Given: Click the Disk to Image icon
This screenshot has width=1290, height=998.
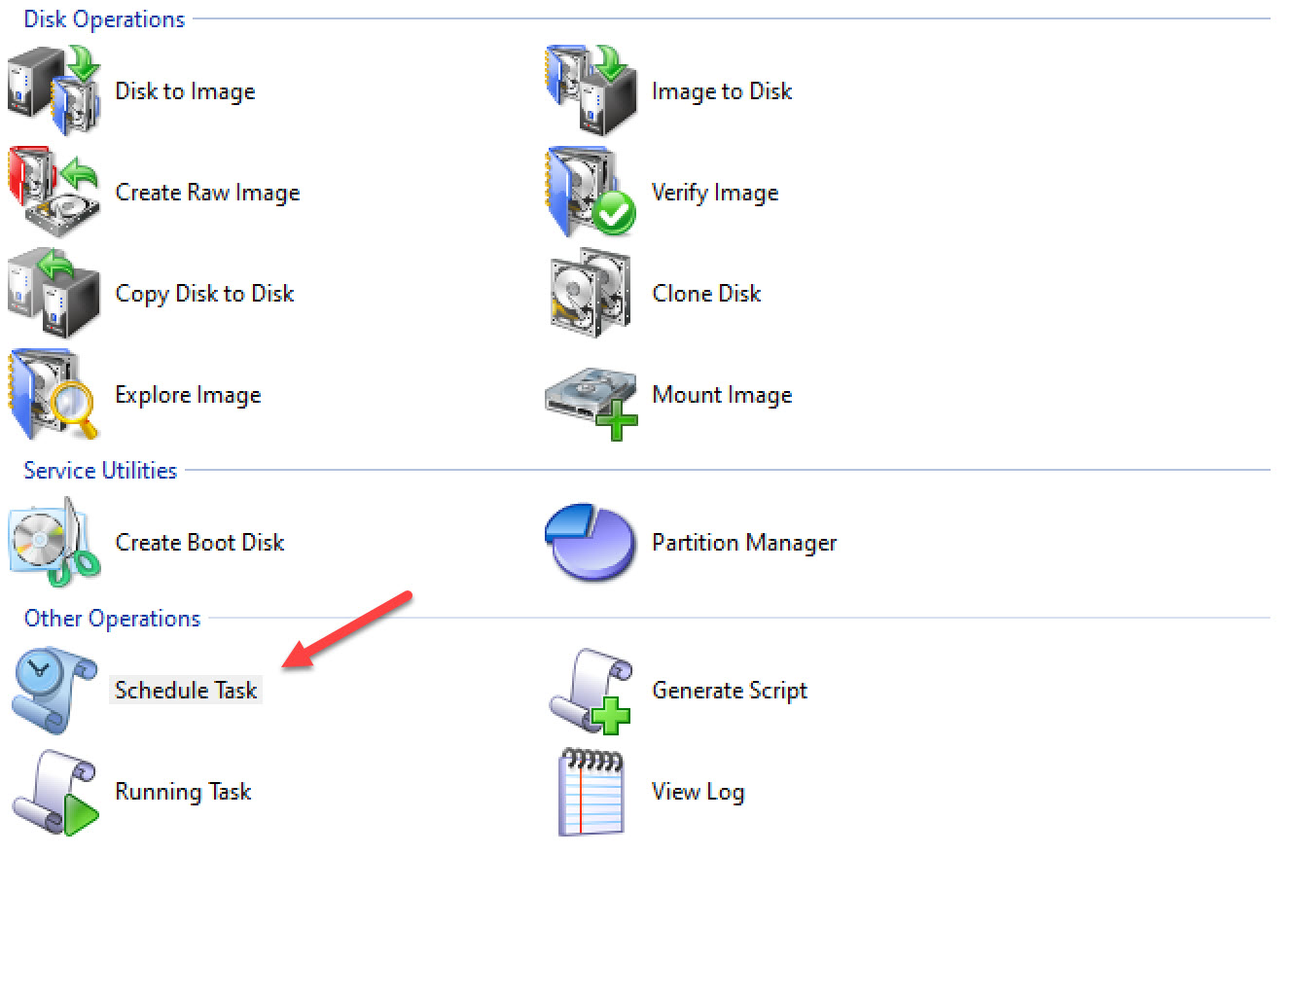Looking at the screenshot, I should pos(54,90).
